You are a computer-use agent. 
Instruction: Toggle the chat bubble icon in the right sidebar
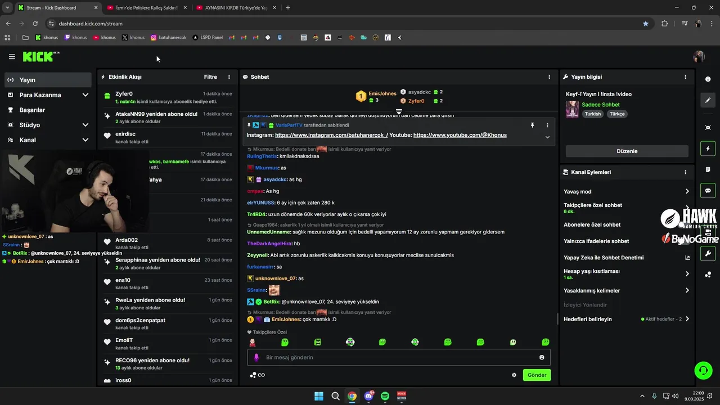pos(708,191)
